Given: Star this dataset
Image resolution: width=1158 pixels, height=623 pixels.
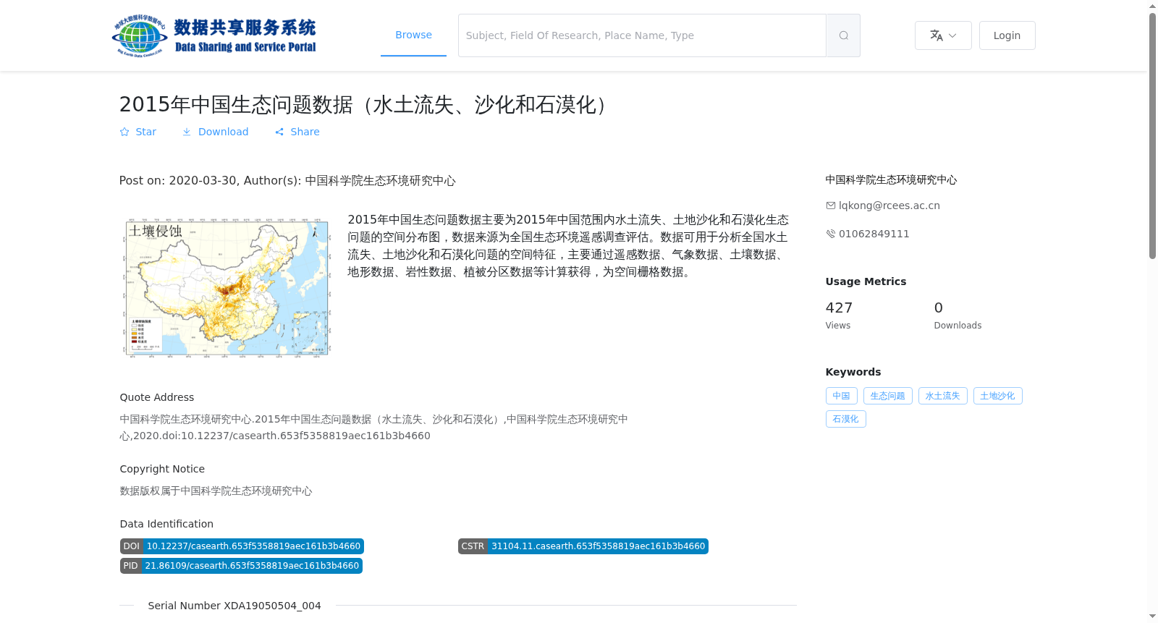Looking at the screenshot, I should click(x=138, y=132).
